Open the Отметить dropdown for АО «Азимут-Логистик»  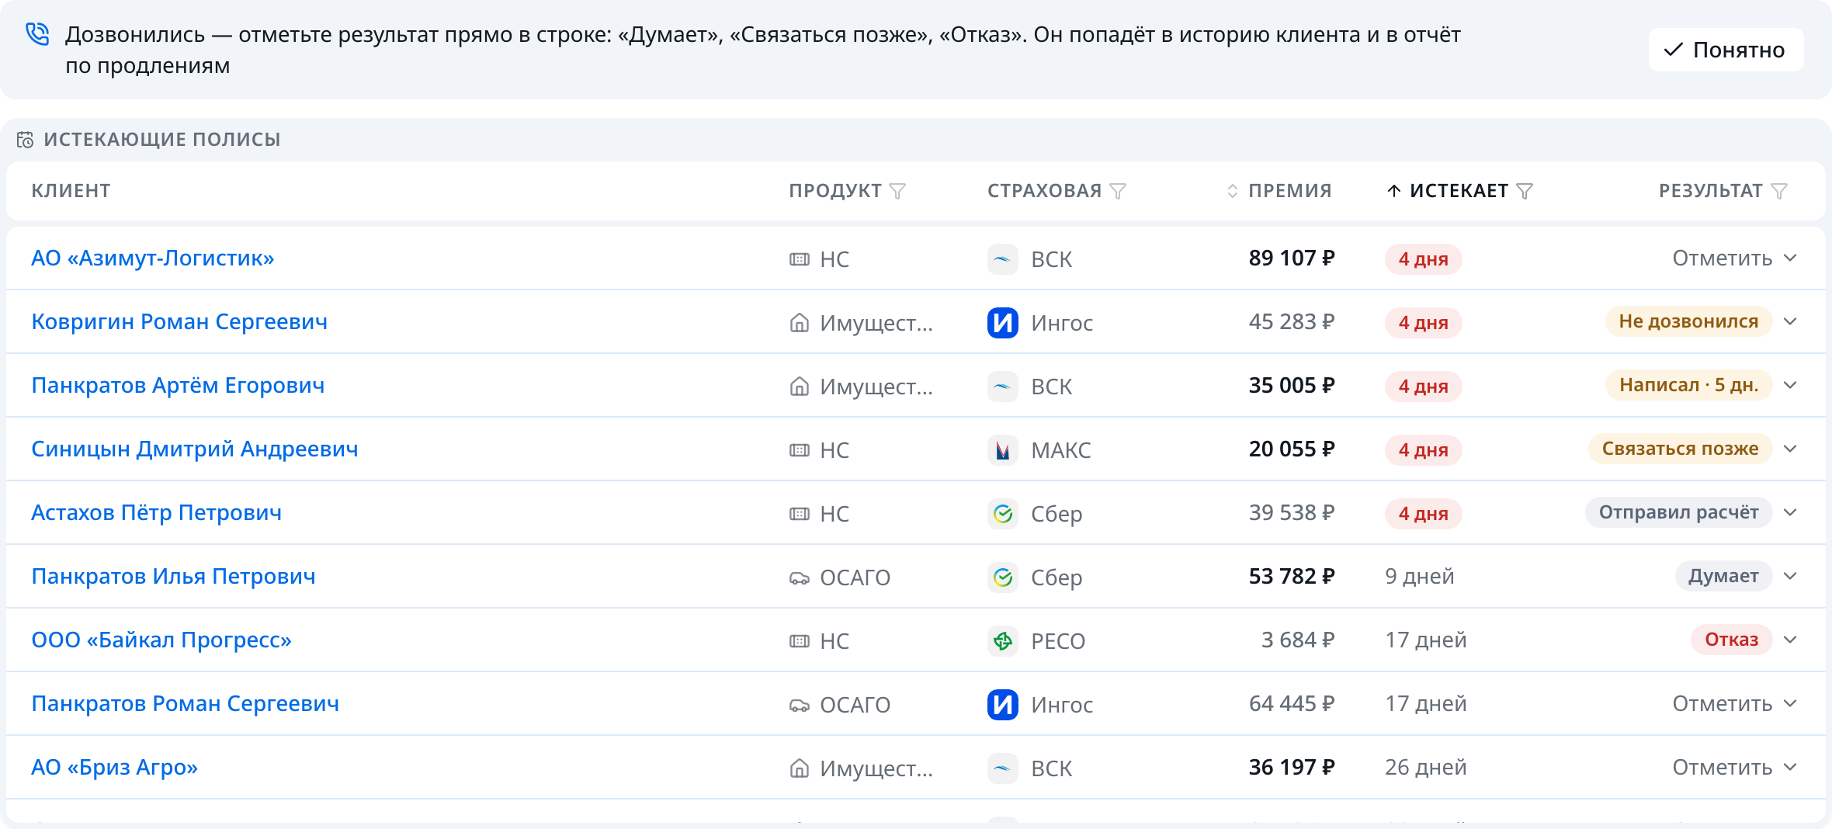(x=1735, y=258)
